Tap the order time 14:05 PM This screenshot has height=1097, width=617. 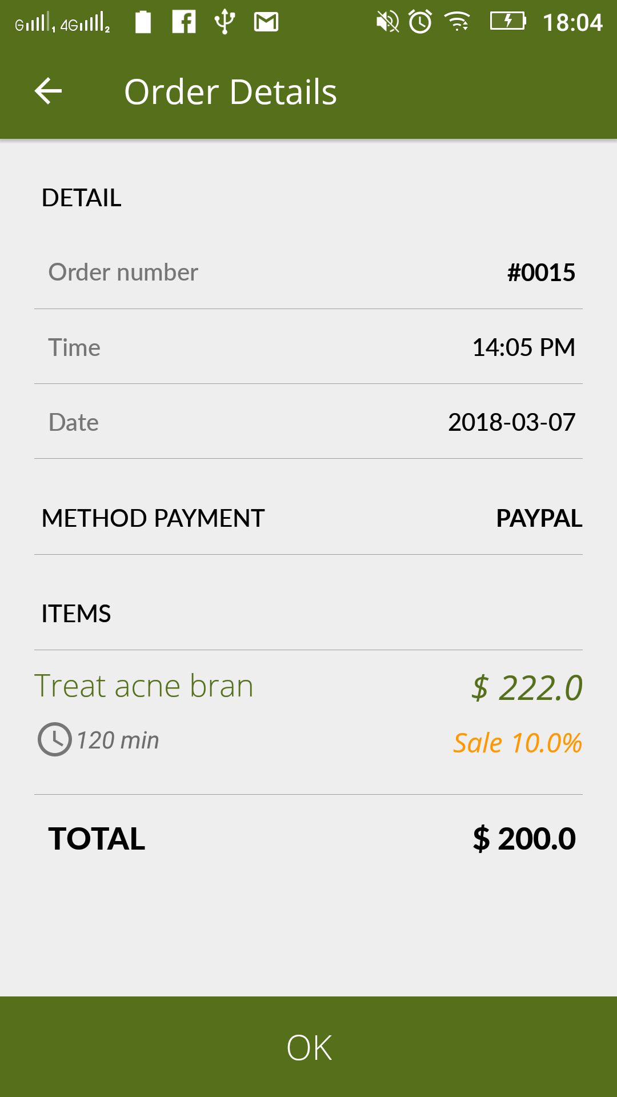(523, 347)
